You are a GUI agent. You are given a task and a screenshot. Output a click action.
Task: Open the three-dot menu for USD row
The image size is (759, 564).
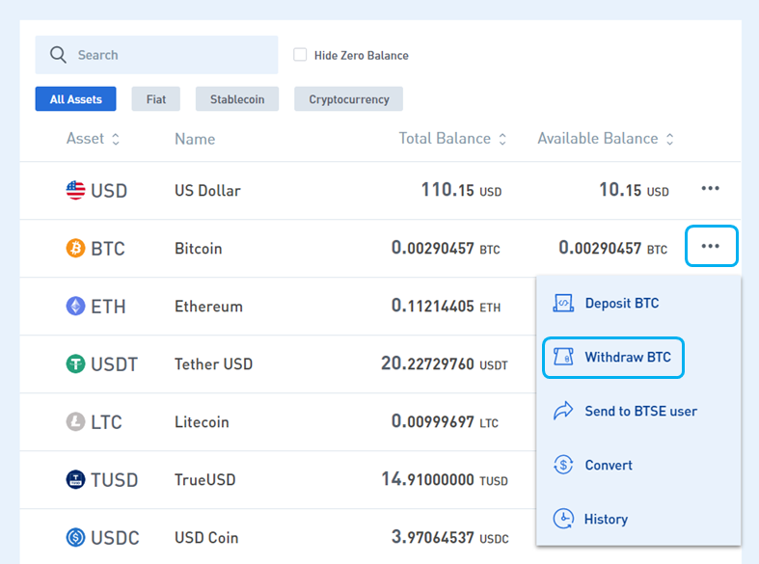(710, 188)
